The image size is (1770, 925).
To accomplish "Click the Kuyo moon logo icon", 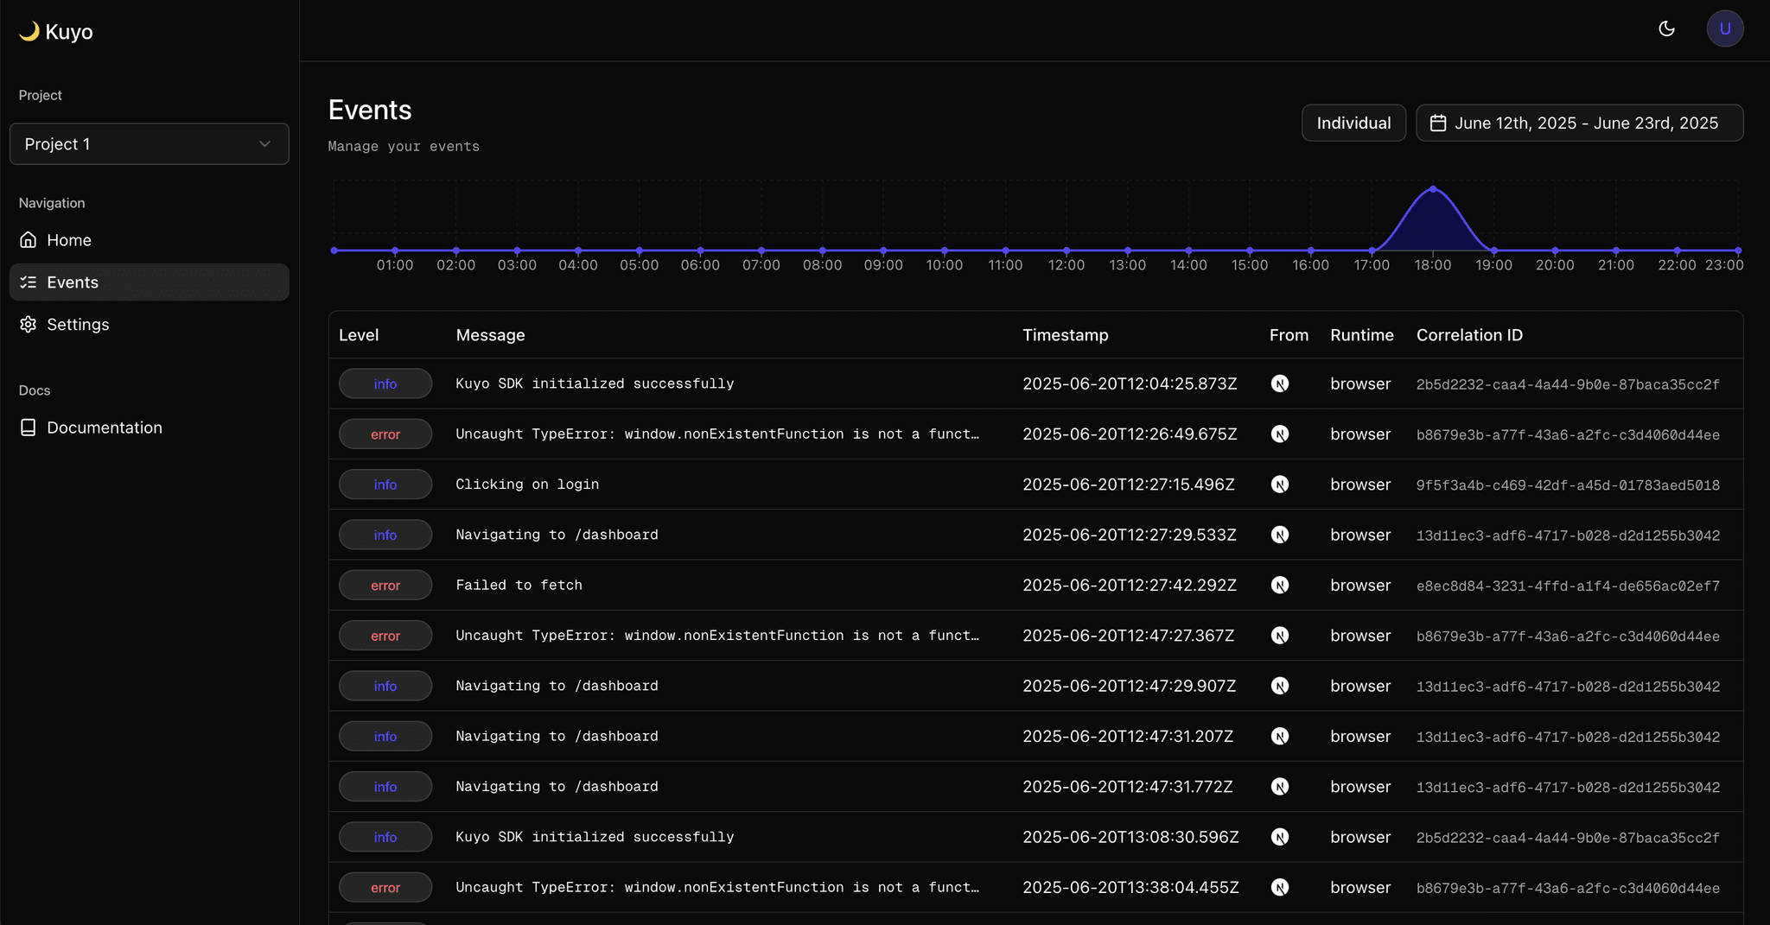I will (29, 31).
